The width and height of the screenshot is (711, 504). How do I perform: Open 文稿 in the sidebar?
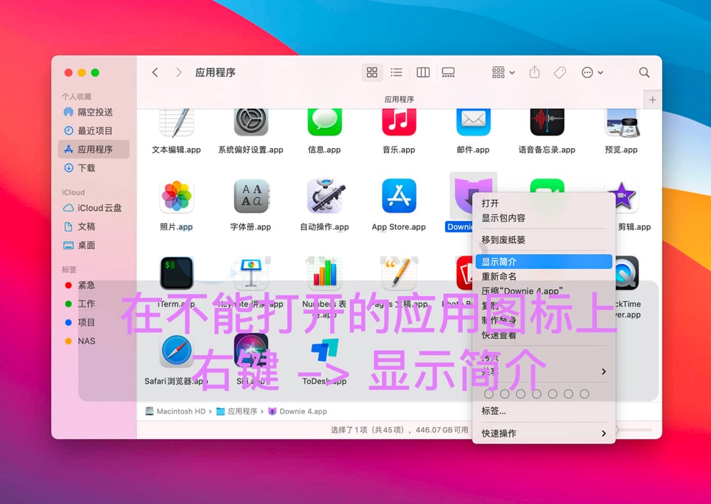pos(94,226)
